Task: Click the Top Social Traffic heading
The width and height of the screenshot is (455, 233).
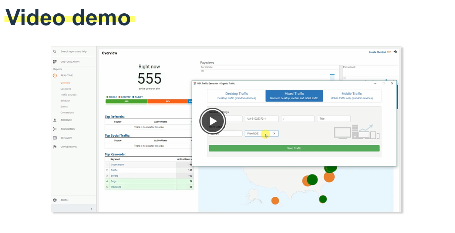Action: (x=117, y=136)
